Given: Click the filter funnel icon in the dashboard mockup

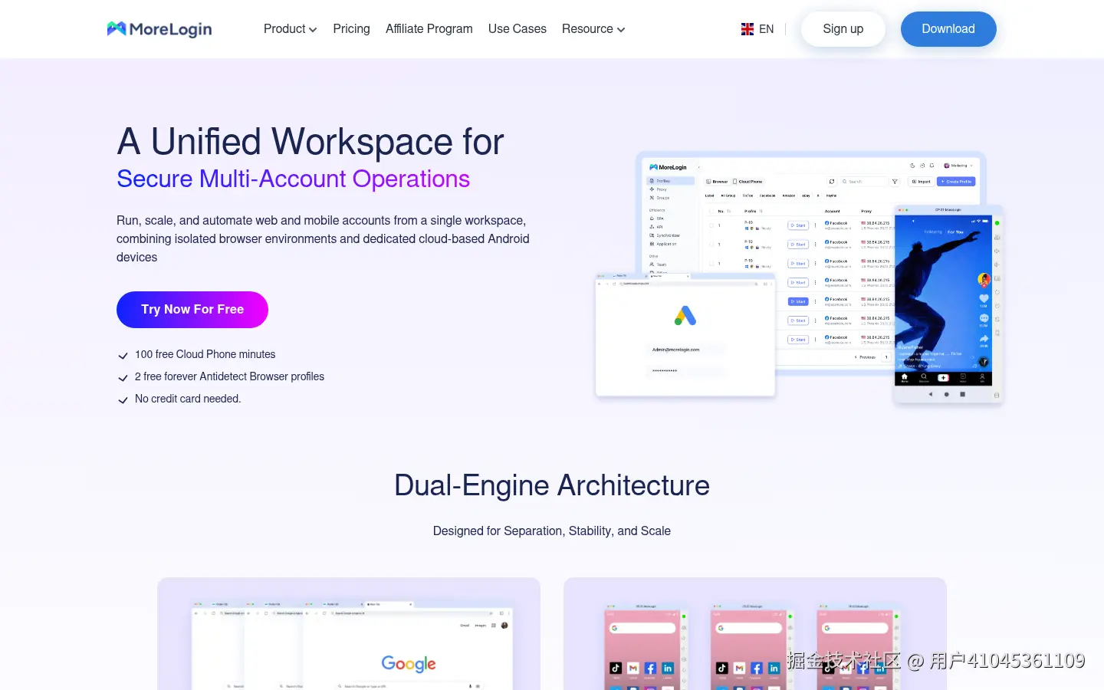Looking at the screenshot, I should (895, 182).
